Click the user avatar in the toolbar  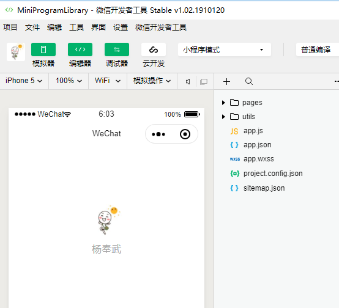coord(16,52)
